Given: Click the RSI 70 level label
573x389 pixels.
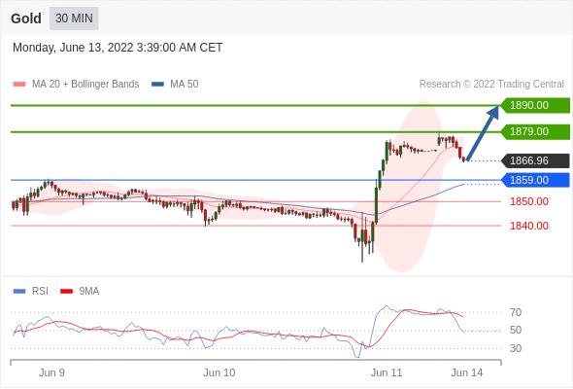Looking at the screenshot, I should 516,312.
